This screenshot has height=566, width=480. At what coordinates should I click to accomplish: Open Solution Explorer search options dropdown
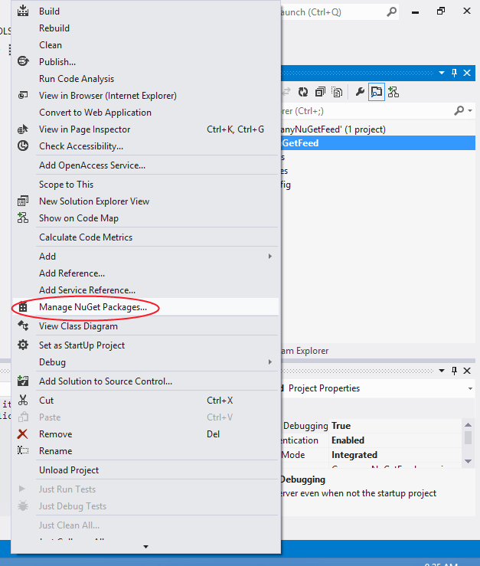470,111
